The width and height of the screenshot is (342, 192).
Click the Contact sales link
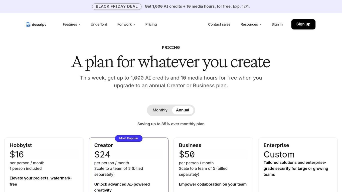click(x=219, y=24)
